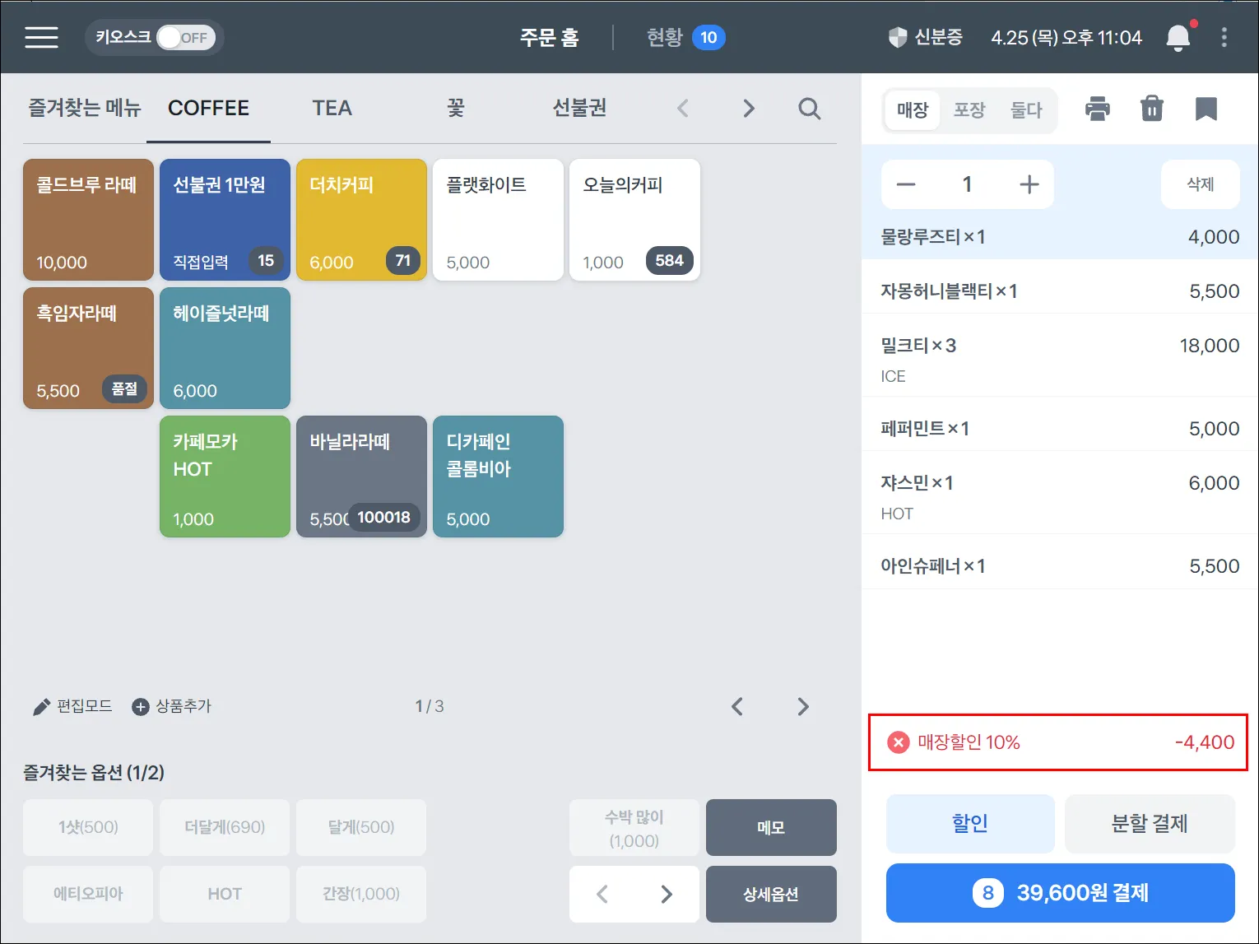
Task: Go to previous menu page
Action: point(737,706)
